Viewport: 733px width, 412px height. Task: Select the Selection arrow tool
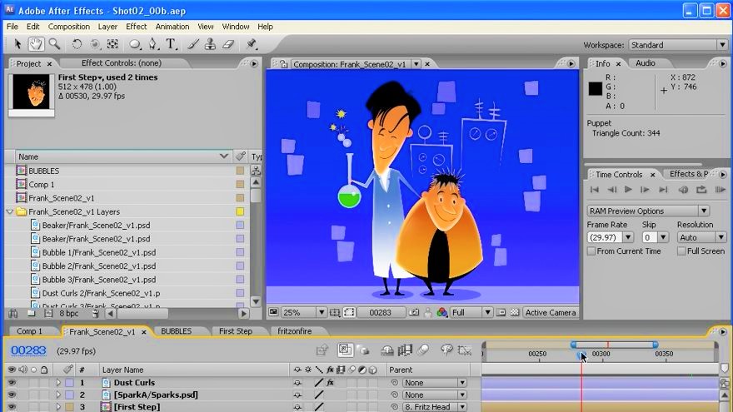coord(17,44)
